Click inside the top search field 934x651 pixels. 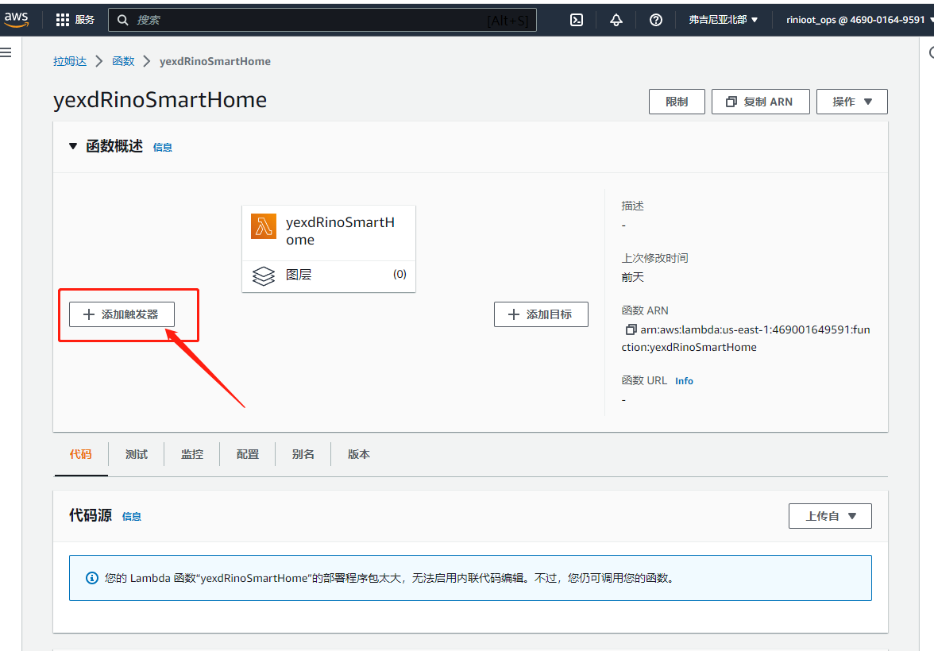[x=322, y=20]
